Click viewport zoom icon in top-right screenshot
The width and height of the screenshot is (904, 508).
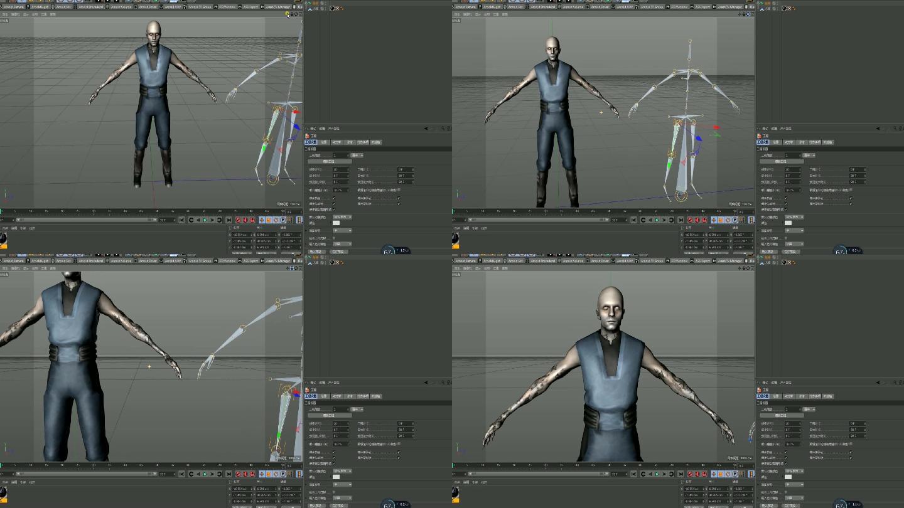744,14
